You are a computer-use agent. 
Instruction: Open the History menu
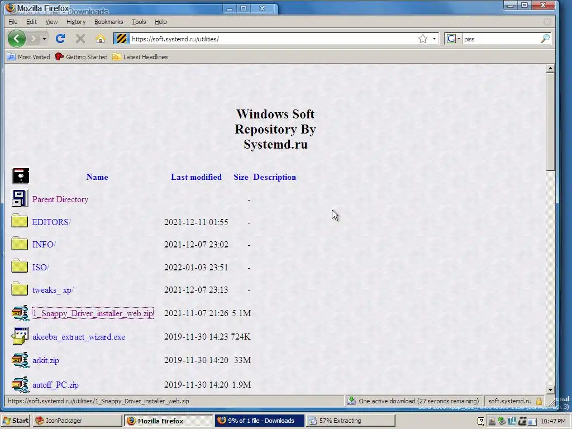(76, 22)
